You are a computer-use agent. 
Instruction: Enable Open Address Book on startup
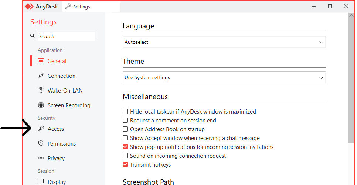click(125, 129)
